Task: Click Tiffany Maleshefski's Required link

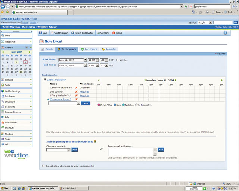Action: pyautogui.click(x=84, y=95)
